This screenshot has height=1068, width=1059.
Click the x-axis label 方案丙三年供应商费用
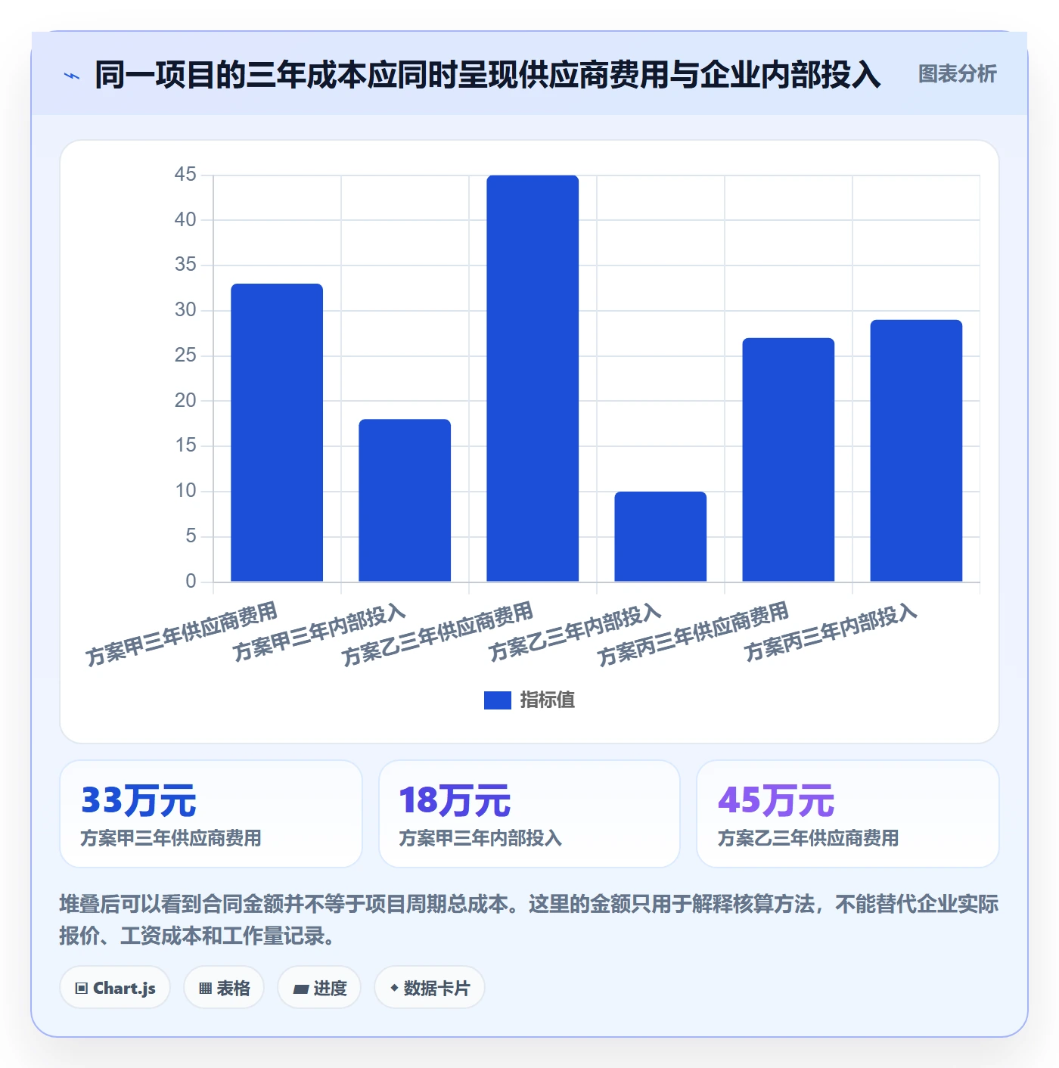(x=693, y=634)
